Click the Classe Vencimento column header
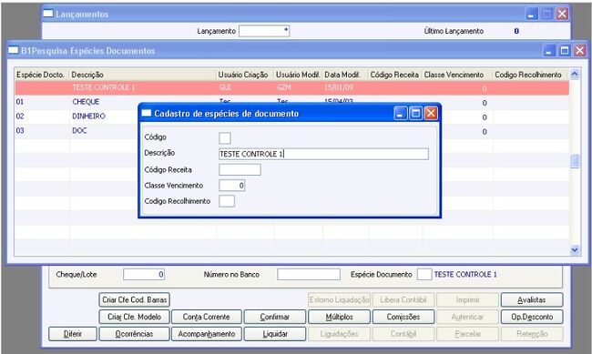The width and height of the screenshot is (592, 354). (x=457, y=75)
